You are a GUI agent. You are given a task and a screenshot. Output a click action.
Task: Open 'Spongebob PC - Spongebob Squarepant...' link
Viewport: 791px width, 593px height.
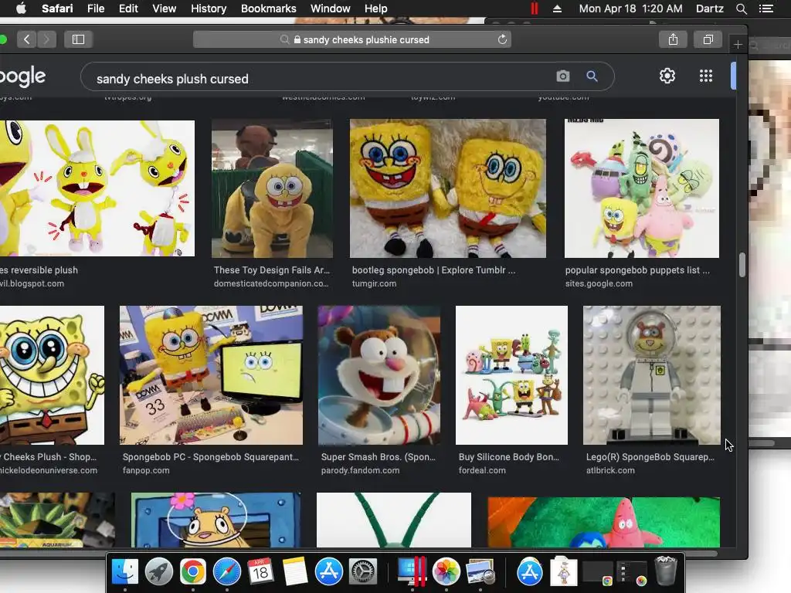click(211, 457)
